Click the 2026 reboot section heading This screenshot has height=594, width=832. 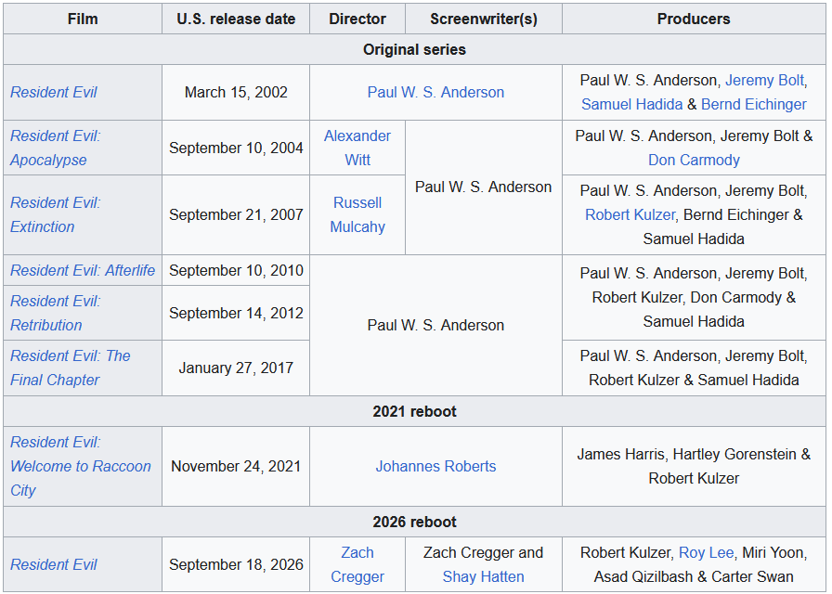(414, 522)
